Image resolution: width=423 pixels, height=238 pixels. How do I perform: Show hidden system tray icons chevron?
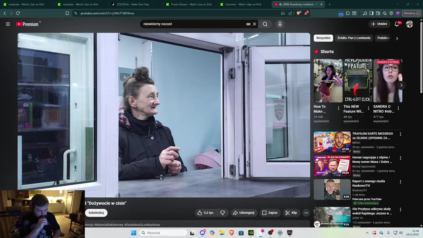click(x=367, y=233)
